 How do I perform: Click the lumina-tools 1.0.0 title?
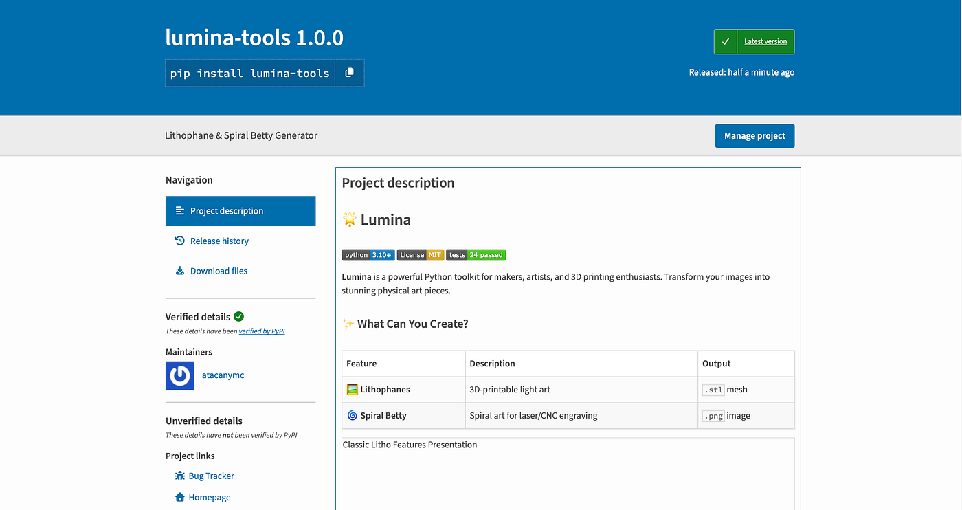click(x=254, y=37)
